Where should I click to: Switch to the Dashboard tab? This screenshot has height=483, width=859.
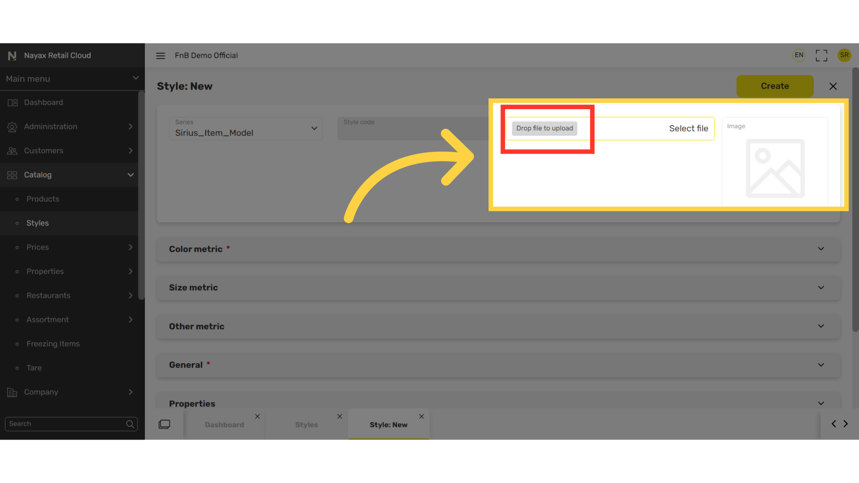(224, 424)
